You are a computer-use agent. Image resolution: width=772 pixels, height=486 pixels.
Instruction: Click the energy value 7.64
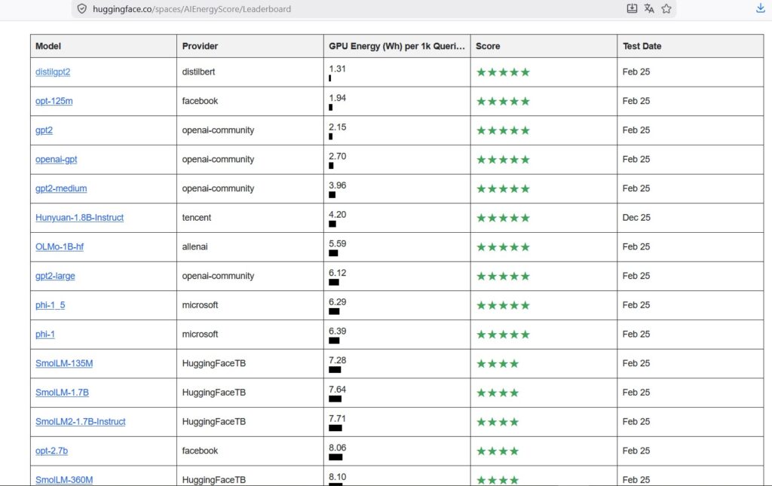click(x=337, y=390)
